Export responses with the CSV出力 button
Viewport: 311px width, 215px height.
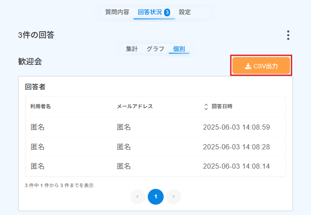(261, 66)
